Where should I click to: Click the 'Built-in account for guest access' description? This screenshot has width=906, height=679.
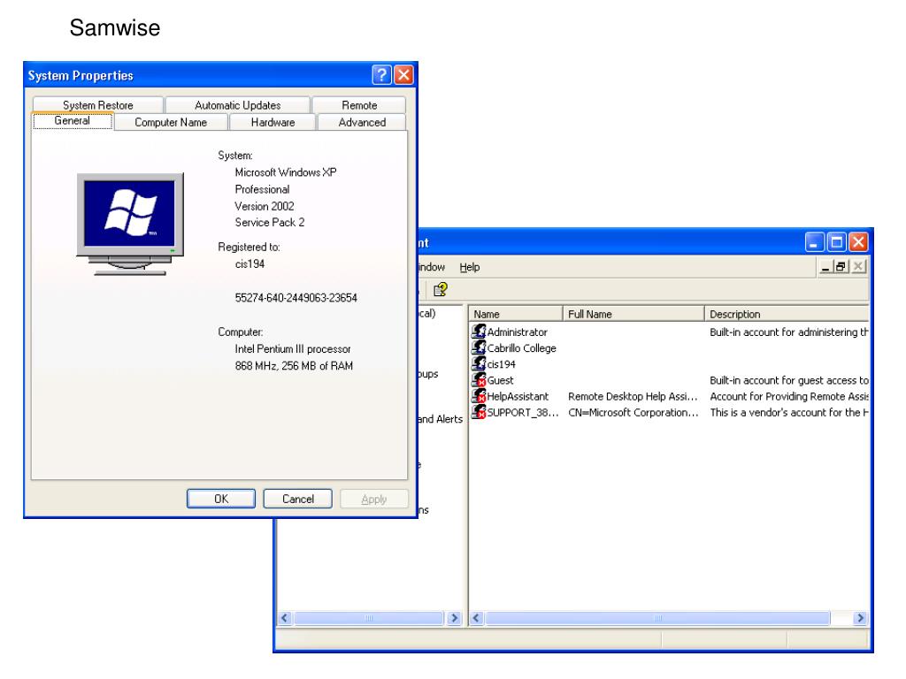point(788,380)
